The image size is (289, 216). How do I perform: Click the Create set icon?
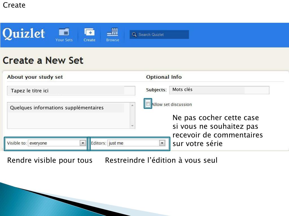pos(89,32)
